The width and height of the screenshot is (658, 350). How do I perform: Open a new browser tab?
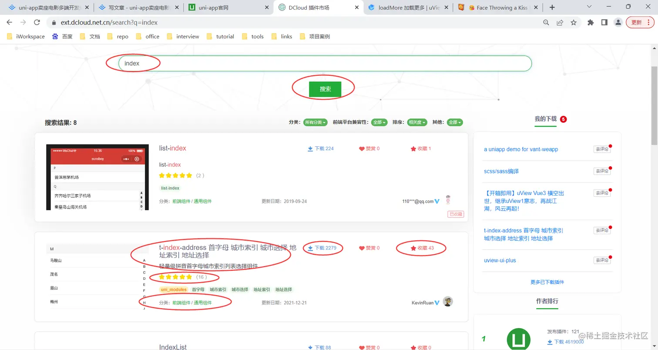[552, 7]
